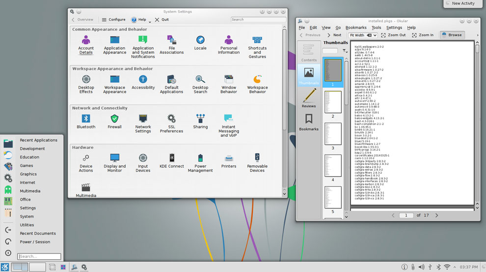Open Display and Monitor settings
This screenshot has width=486, height=272.
[x=114, y=163]
